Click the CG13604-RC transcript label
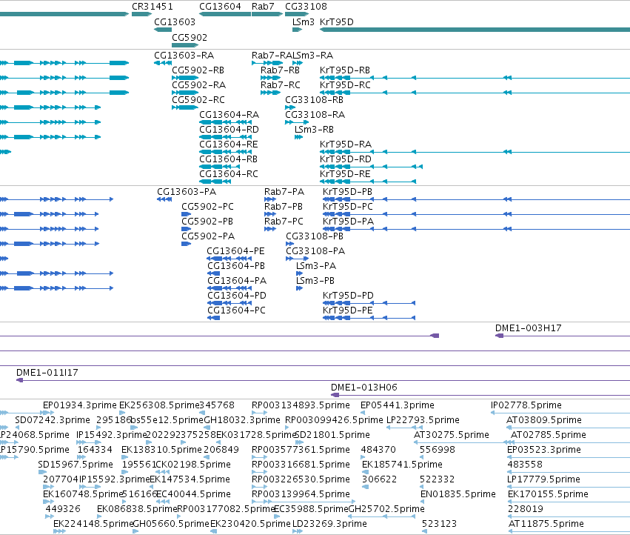Screen dimensions: 630x535 [x=229, y=174]
